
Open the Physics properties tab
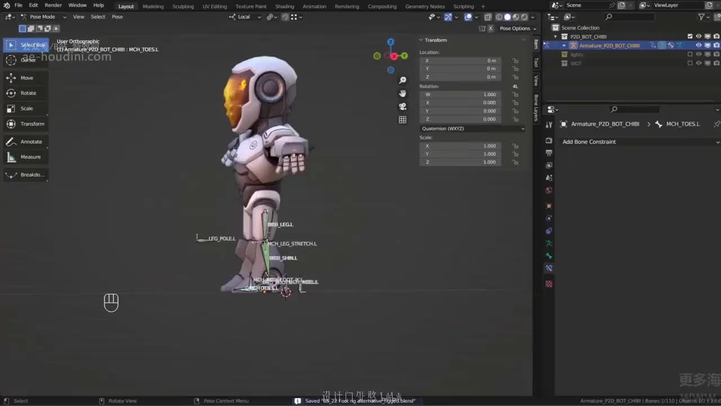(549, 218)
